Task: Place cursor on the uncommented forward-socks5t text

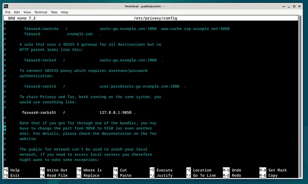Action: [40, 113]
